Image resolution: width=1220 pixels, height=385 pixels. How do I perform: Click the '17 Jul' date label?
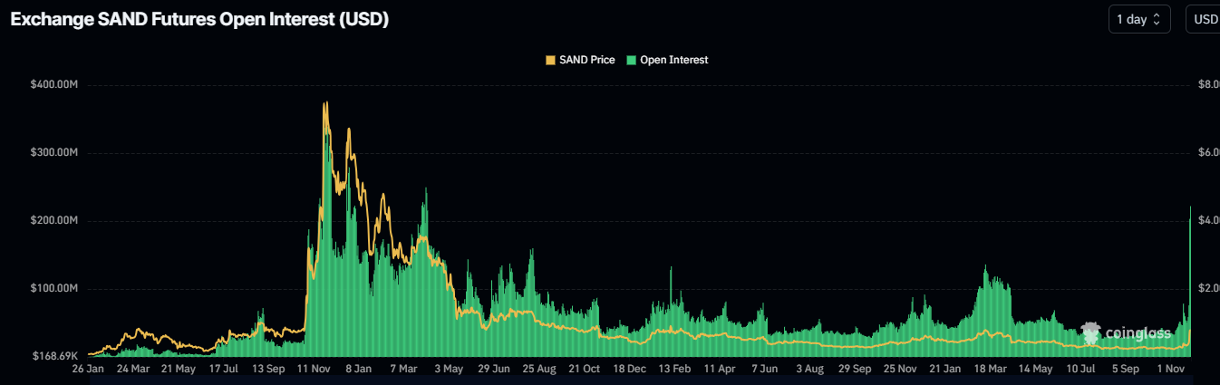coord(224,370)
